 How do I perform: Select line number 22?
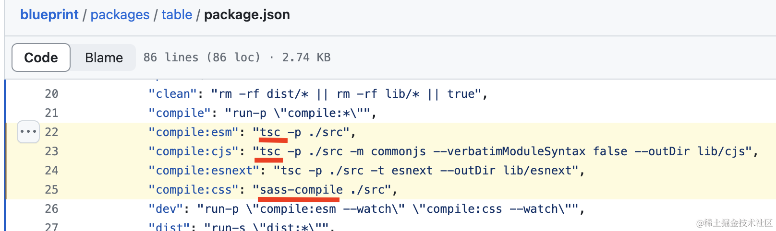pos(51,132)
